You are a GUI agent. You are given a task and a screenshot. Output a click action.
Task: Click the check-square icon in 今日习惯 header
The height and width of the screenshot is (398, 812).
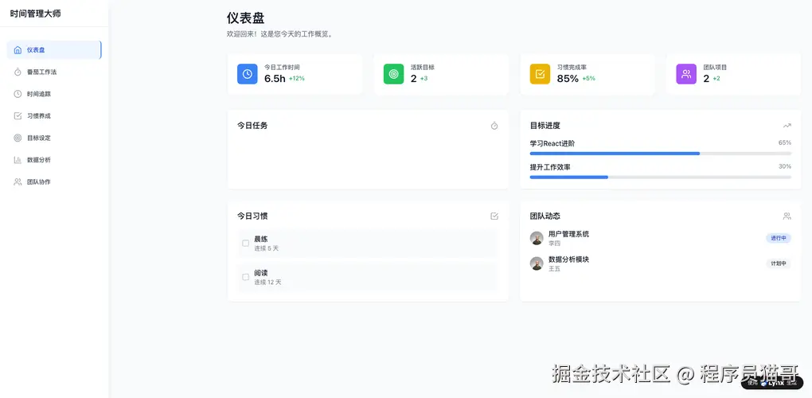point(494,217)
